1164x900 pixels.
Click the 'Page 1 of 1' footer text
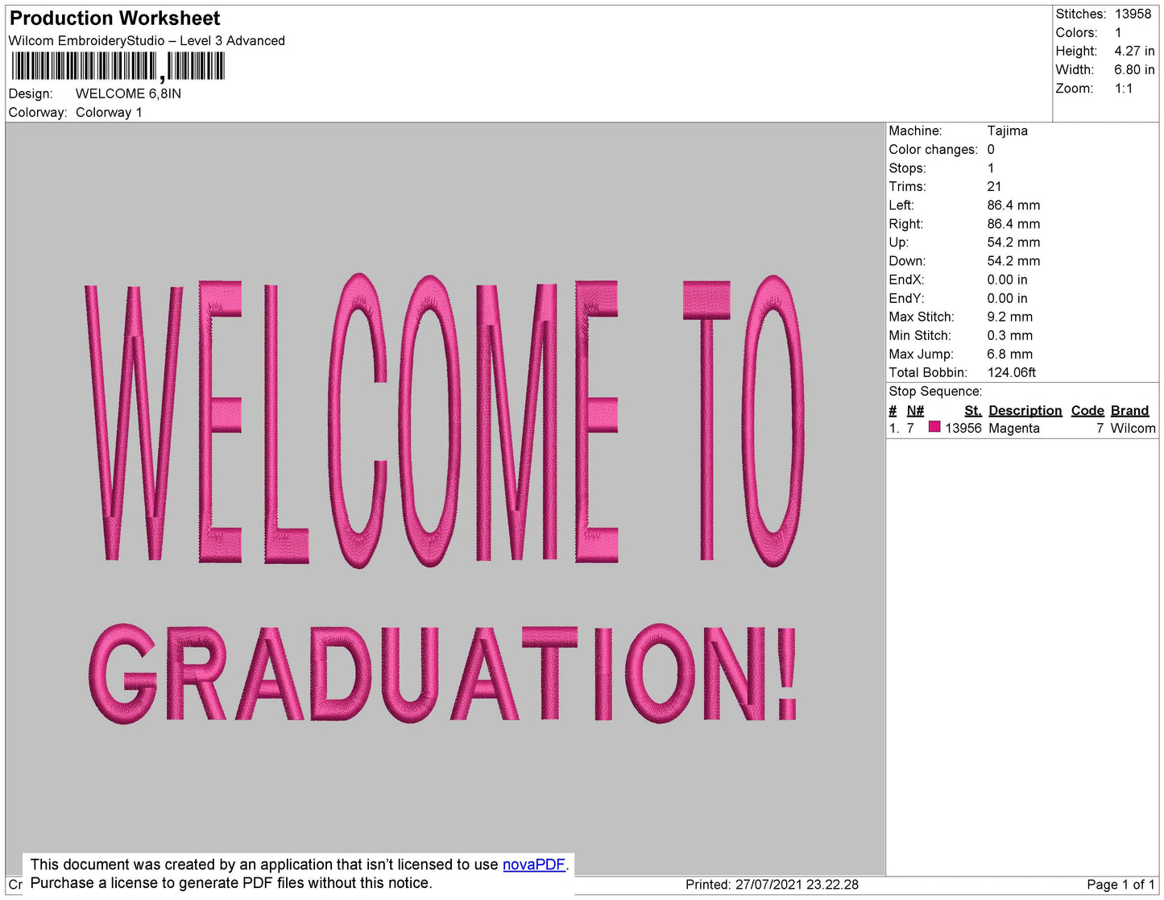tap(1121, 884)
